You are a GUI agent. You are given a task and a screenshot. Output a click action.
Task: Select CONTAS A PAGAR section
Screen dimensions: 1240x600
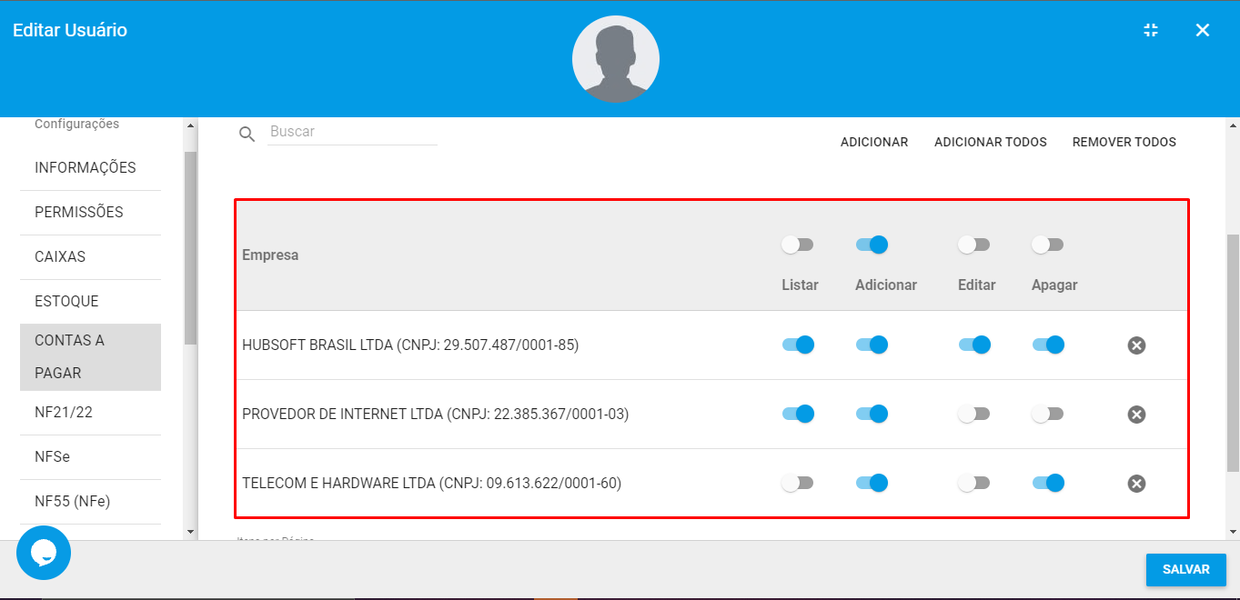point(90,356)
